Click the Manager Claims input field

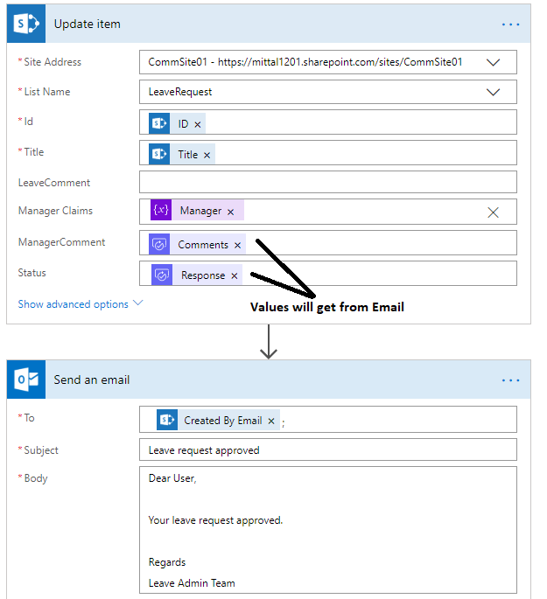[328, 212]
